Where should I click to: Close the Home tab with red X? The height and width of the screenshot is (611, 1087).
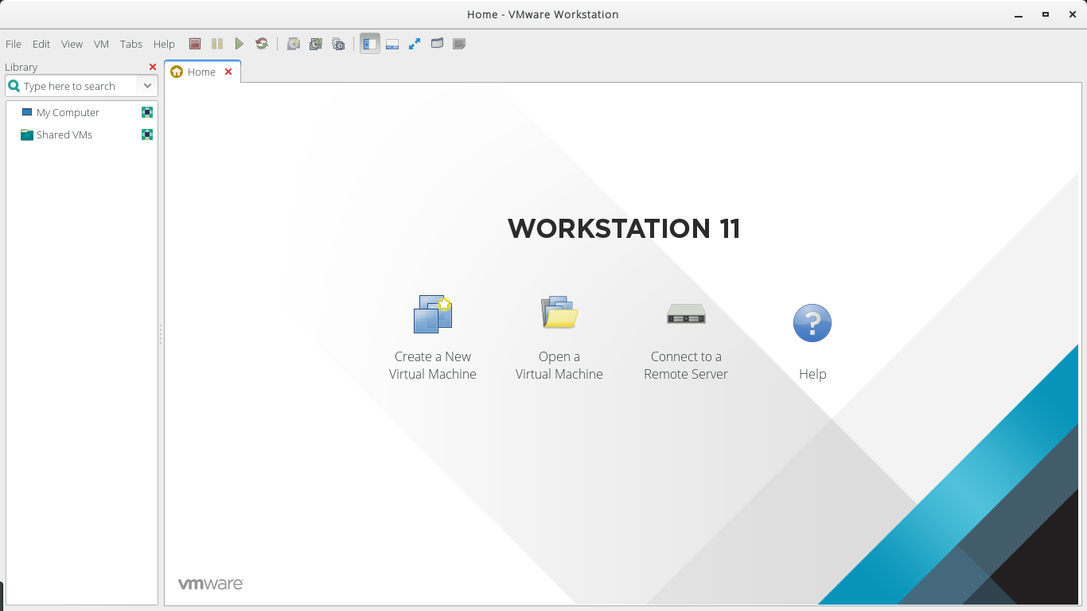pos(228,72)
